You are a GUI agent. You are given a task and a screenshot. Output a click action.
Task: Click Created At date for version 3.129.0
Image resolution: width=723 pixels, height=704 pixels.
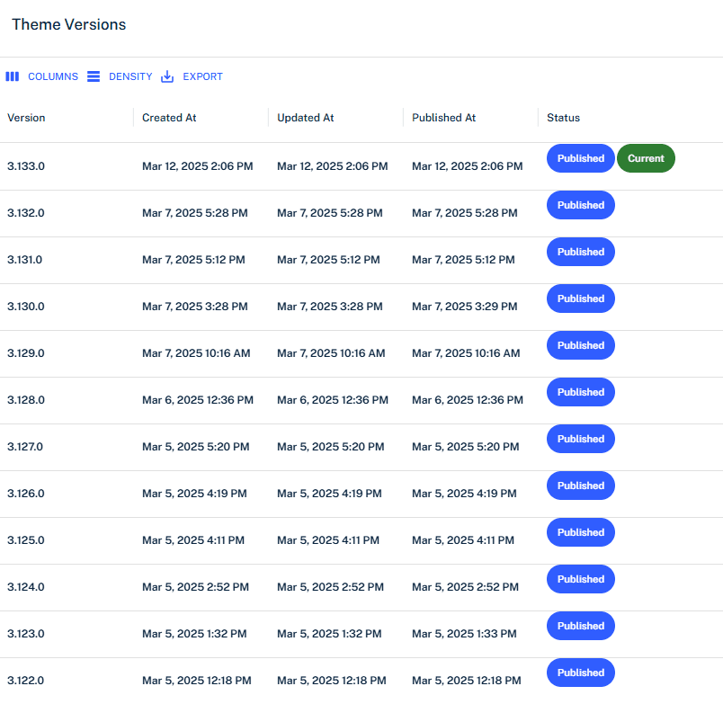click(x=196, y=353)
